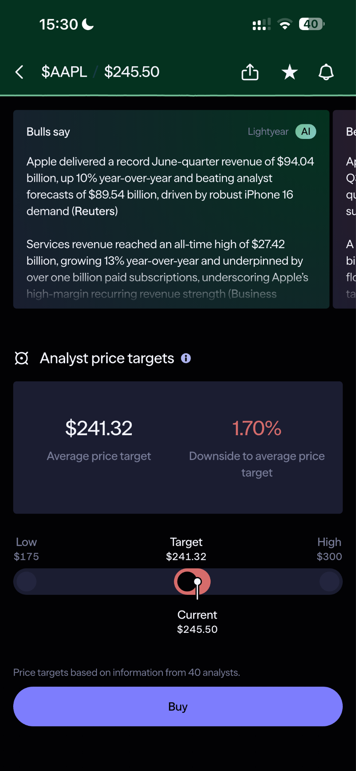Open the Reuters source link
The image size is (356, 771).
click(x=94, y=211)
